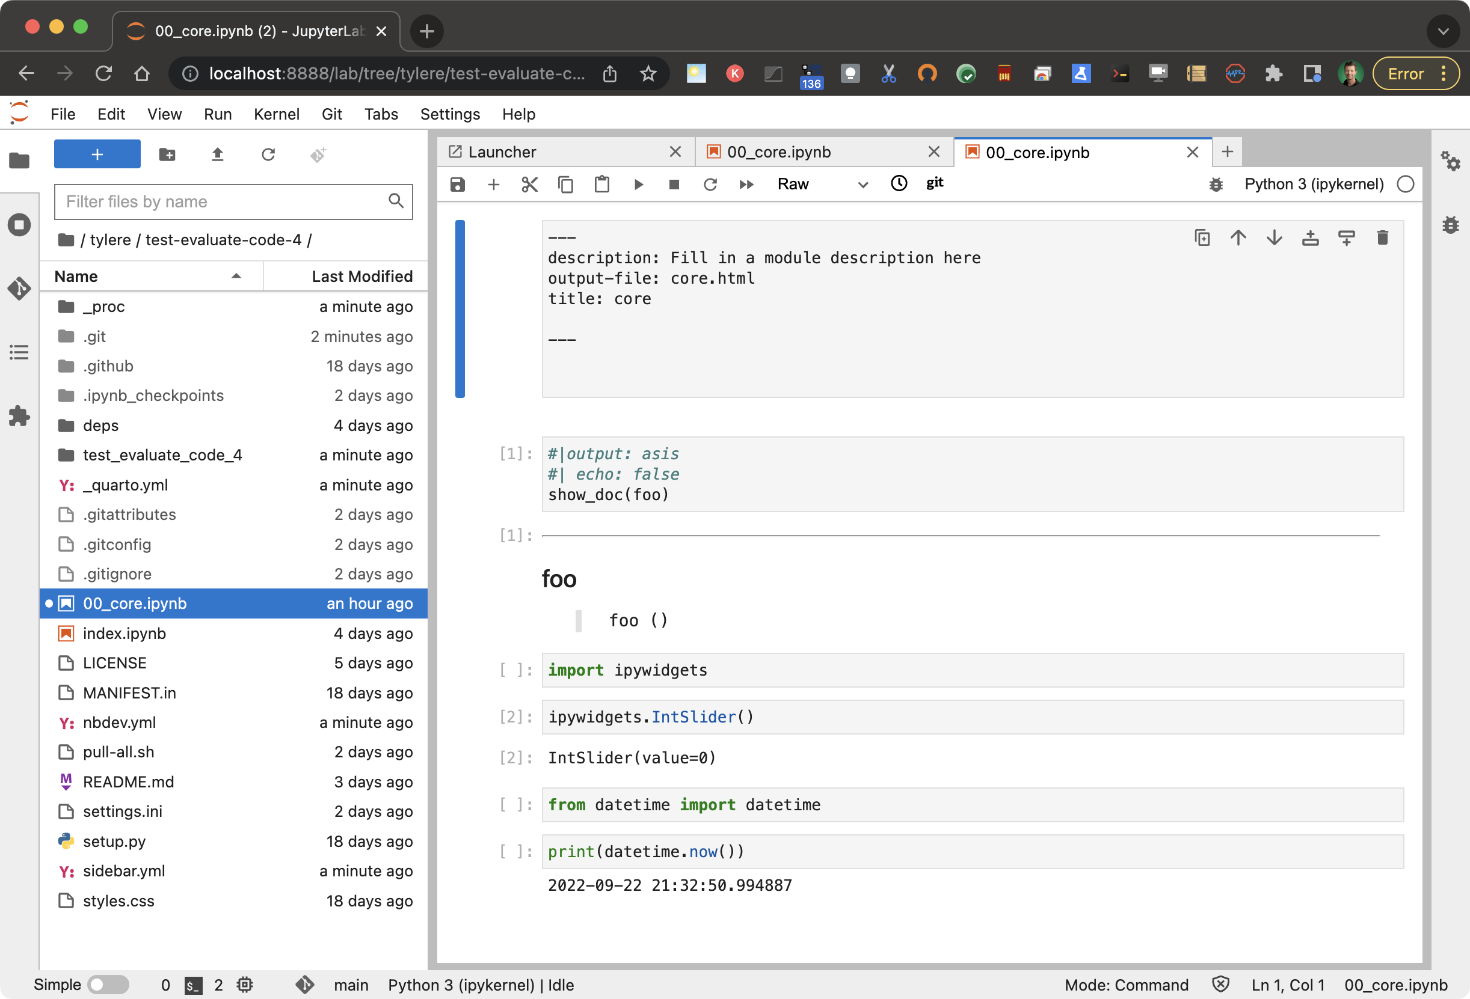This screenshot has height=999, width=1470.
Task: Collapse the raw cell via blue collapser bar
Action: coord(460,309)
